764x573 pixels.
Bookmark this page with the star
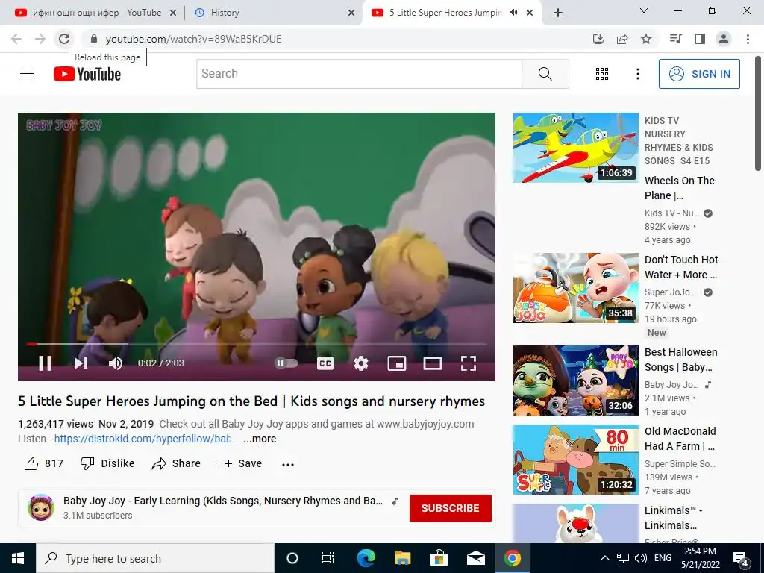point(646,39)
